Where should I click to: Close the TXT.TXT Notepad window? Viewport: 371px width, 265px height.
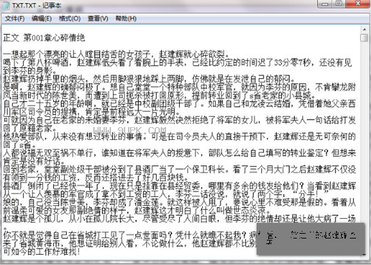[358, 4]
